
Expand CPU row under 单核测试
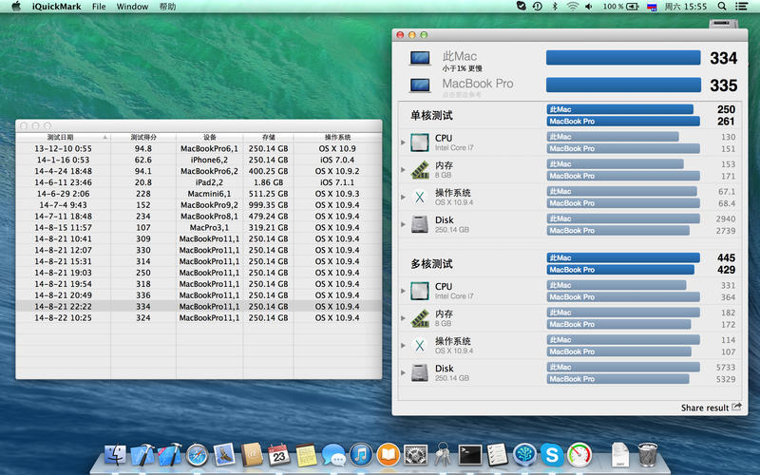coord(403,142)
